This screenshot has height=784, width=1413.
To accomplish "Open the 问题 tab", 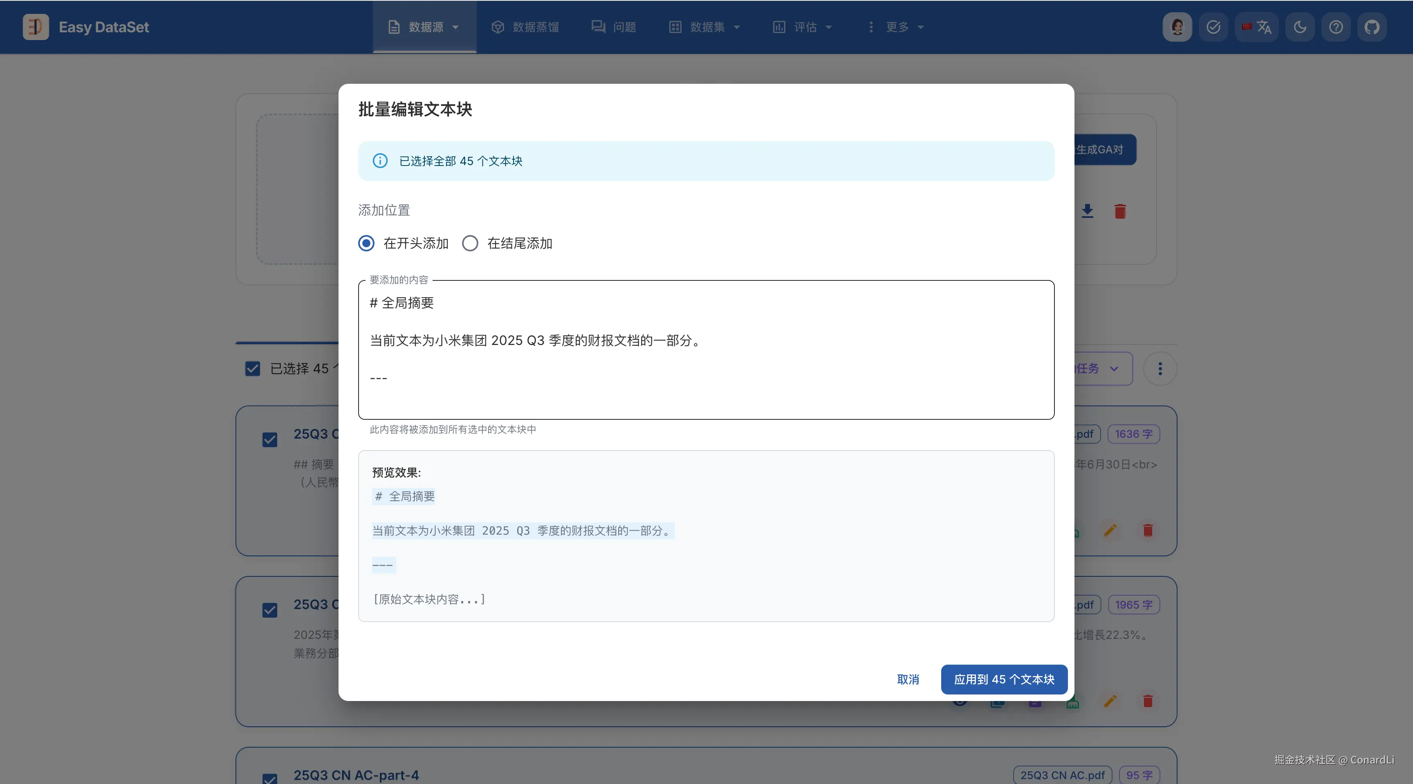I will click(614, 27).
